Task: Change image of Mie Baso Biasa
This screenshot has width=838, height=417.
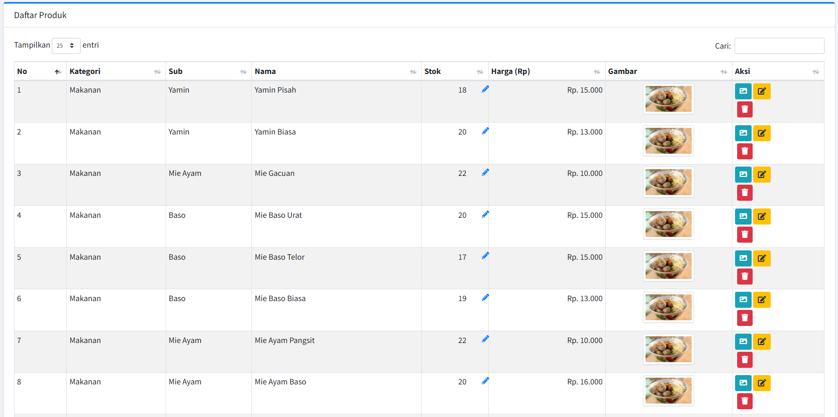Action: tap(743, 300)
